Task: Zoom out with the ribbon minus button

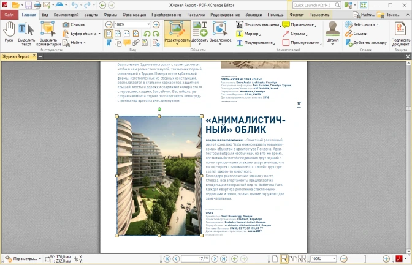Action: pos(109,24)
